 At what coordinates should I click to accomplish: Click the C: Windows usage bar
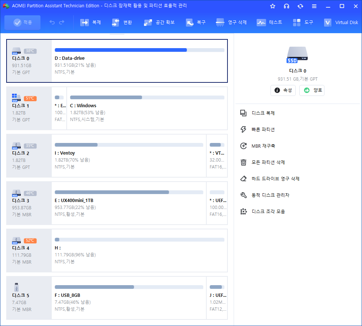[147, 97]
